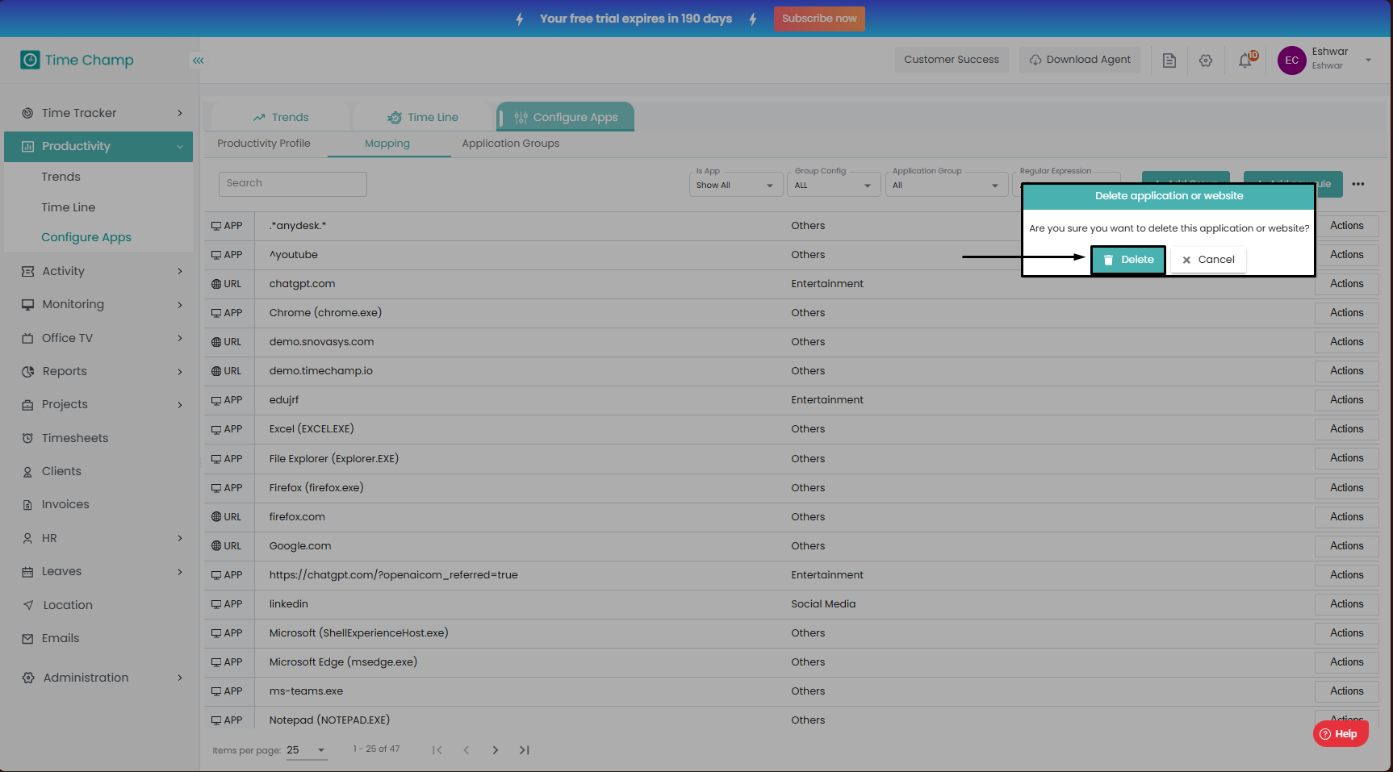
Task: View notifications bell icon
Action: pos(1245,61)
